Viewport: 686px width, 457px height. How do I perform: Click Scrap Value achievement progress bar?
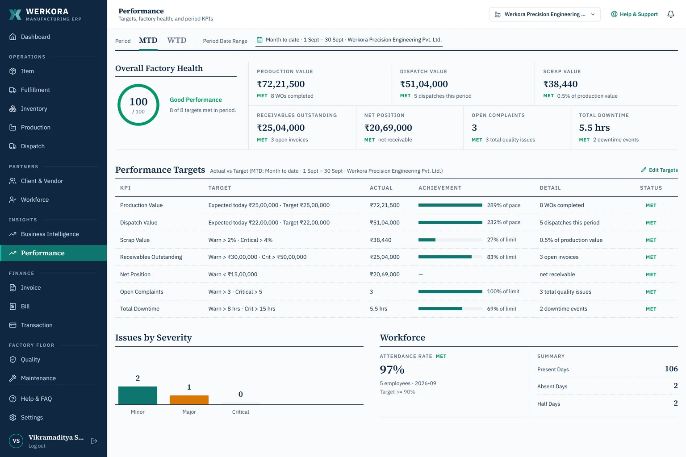click(x=450, y=240)
